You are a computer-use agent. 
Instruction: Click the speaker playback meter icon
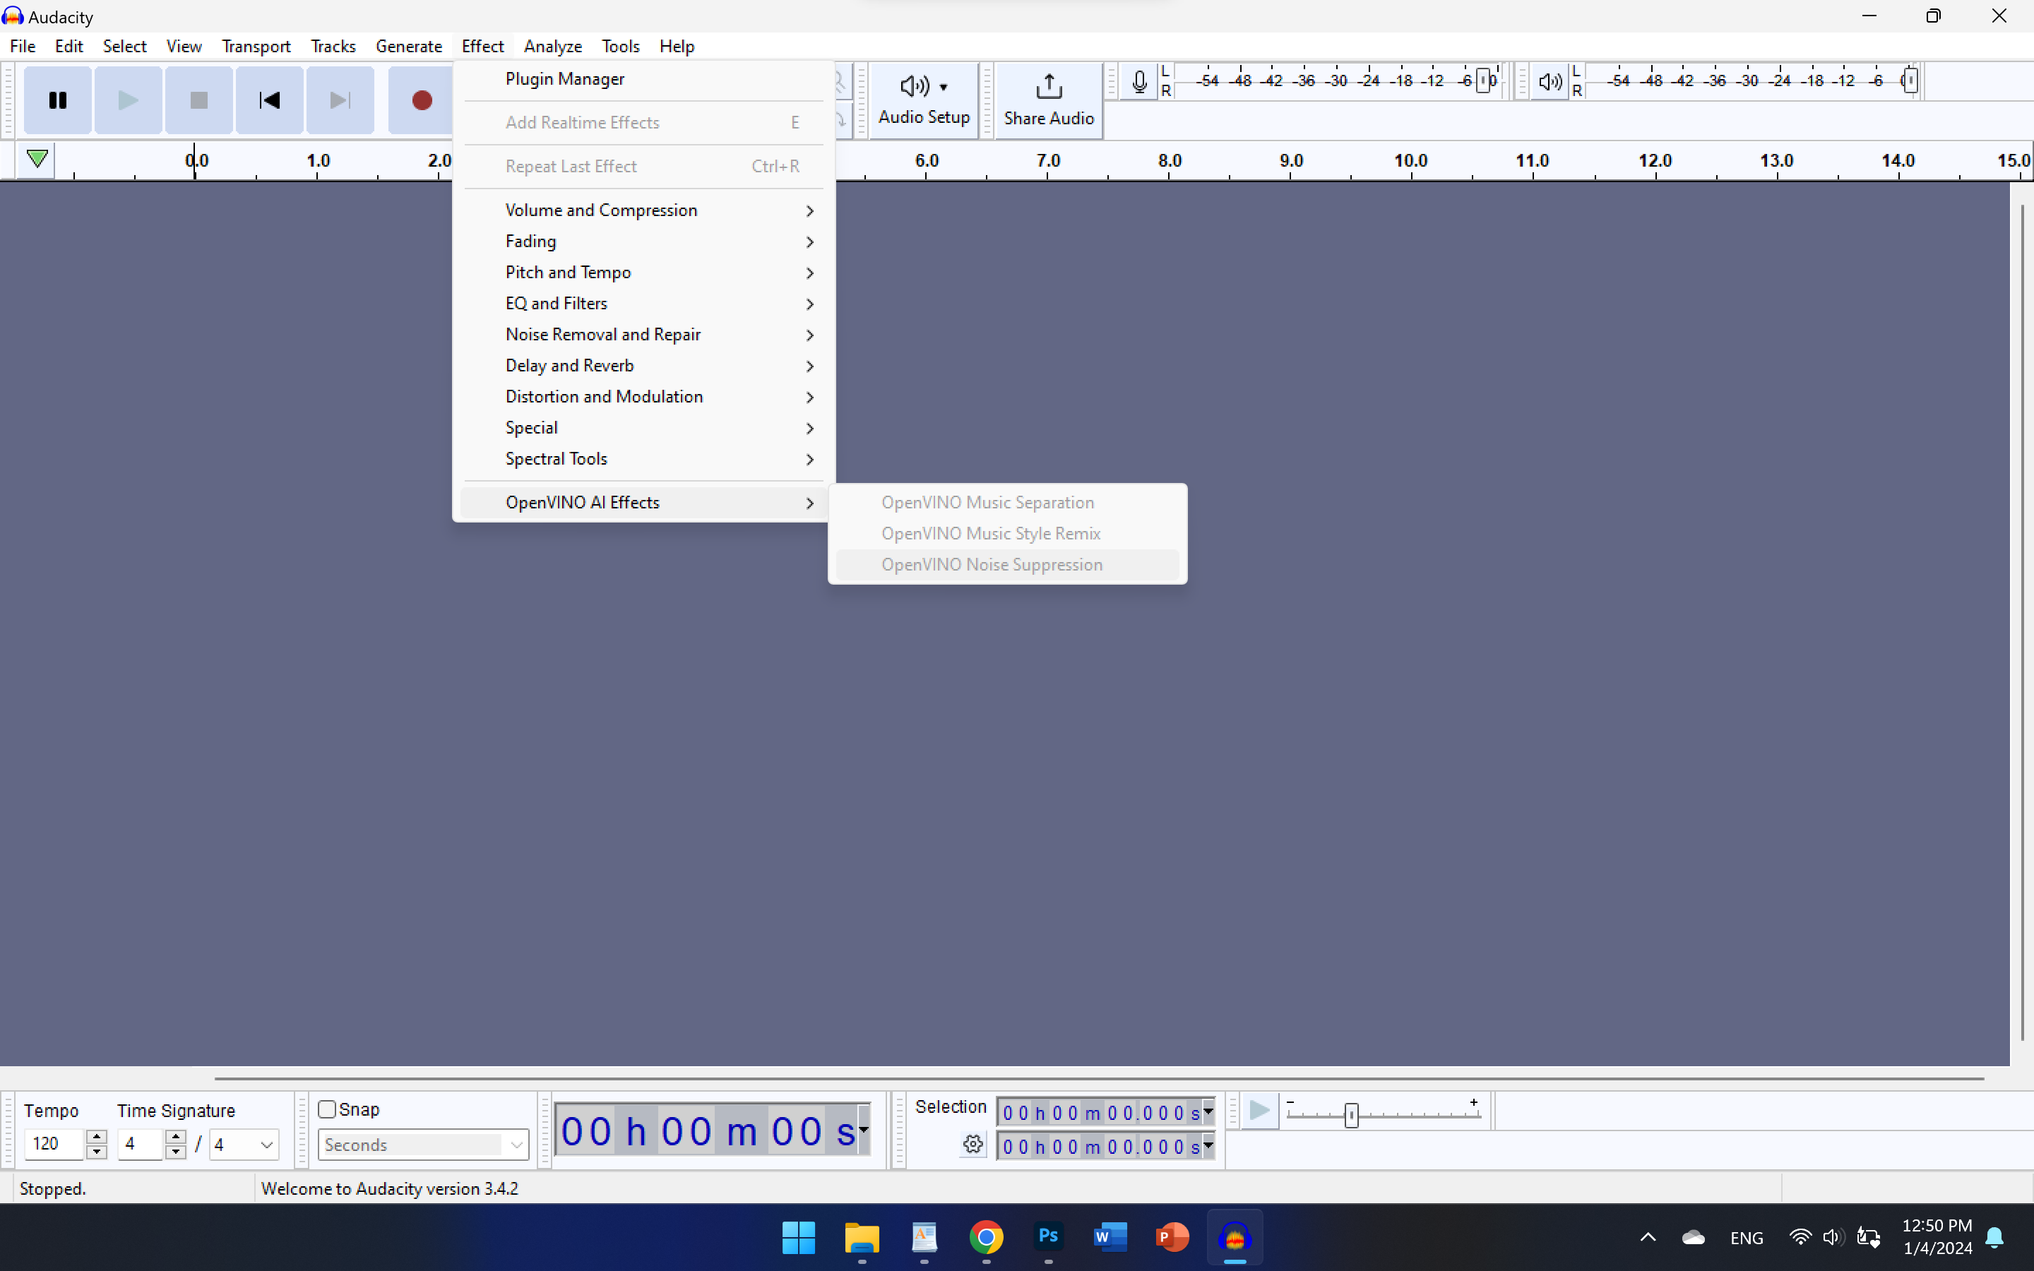point(1549,81)
